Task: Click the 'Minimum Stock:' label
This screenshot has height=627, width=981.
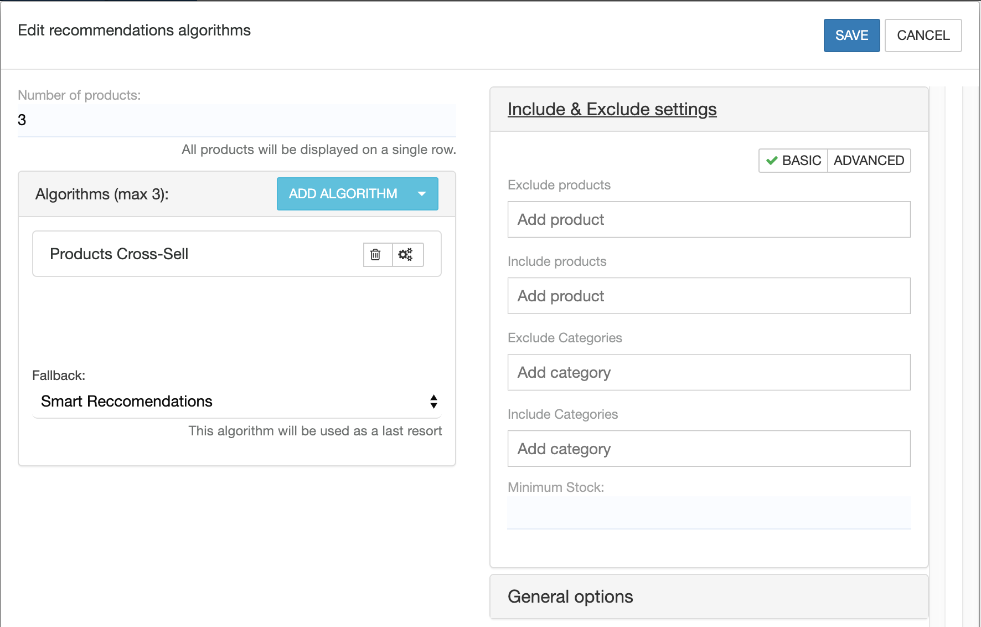Action: pyautogui.click(x=556, y=487)
